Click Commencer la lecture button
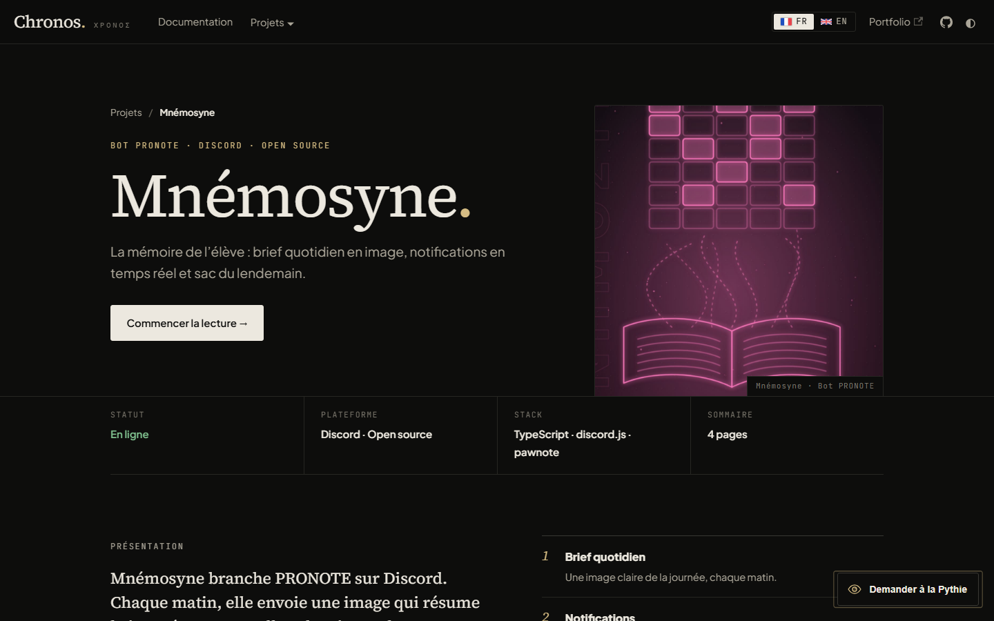Viewport: 994px width, 621px height. click(187, 323)
